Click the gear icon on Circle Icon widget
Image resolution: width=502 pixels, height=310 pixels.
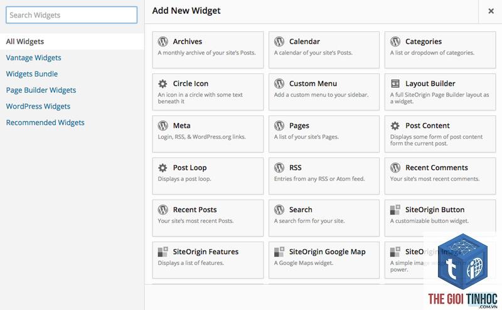[x=163, y=83]
